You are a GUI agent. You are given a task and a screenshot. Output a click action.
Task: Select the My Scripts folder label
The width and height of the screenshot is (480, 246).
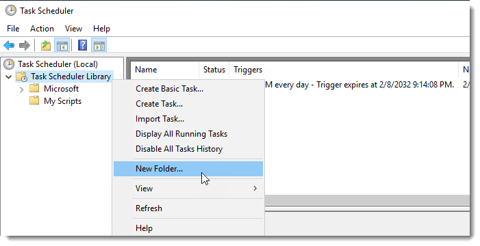tap(62, 101)
